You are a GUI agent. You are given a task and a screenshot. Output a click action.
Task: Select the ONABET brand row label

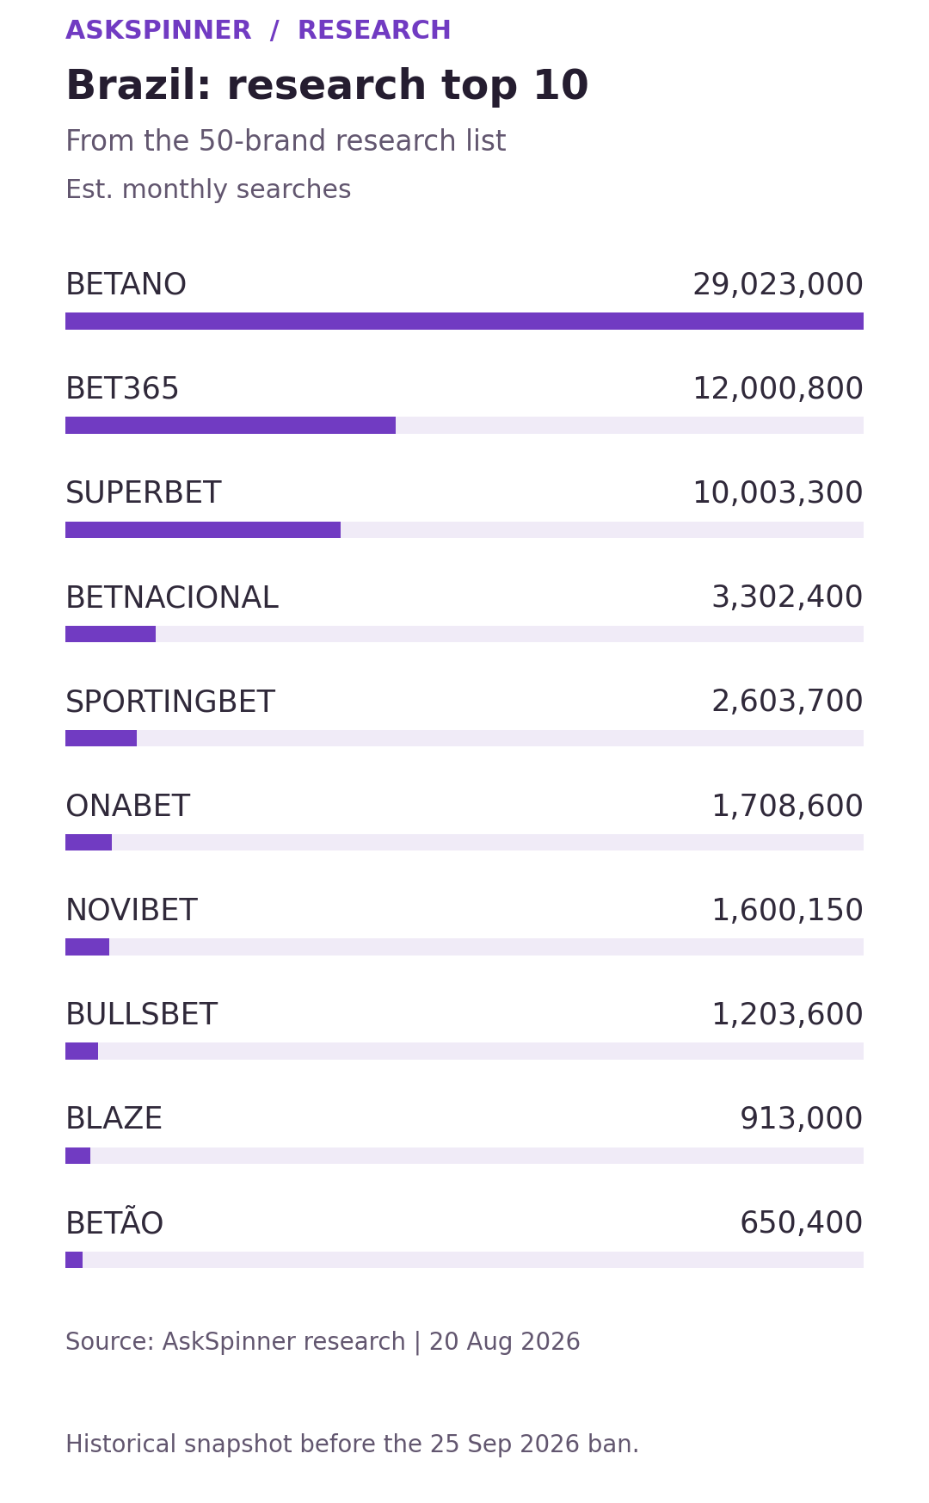tap(127, 807)
